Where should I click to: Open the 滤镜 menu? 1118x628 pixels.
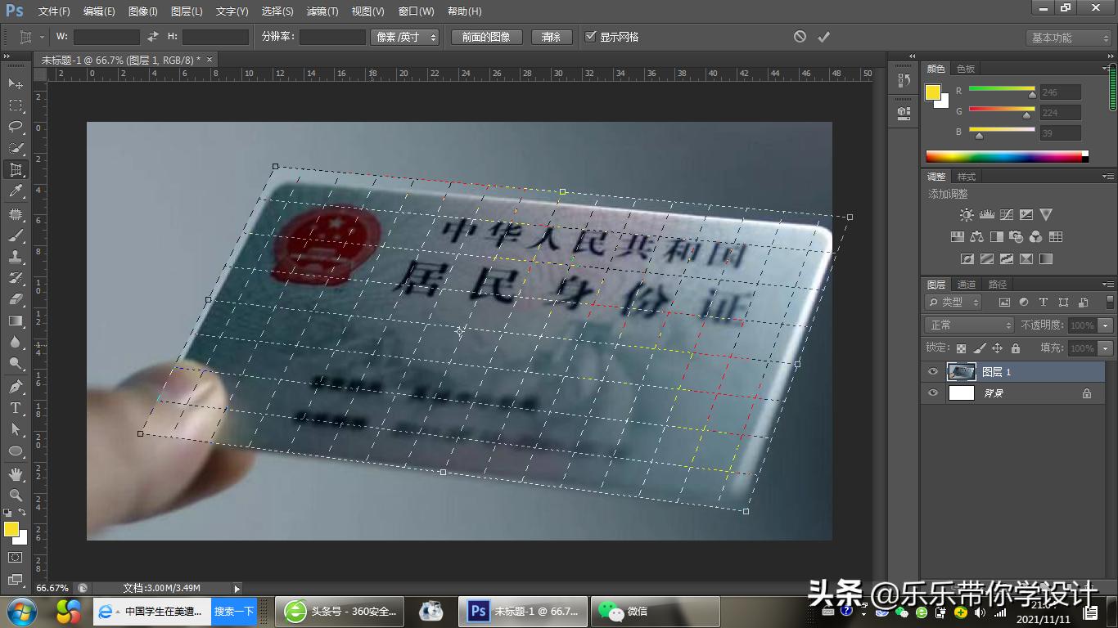pyautogui.click(x=322, y=11)
